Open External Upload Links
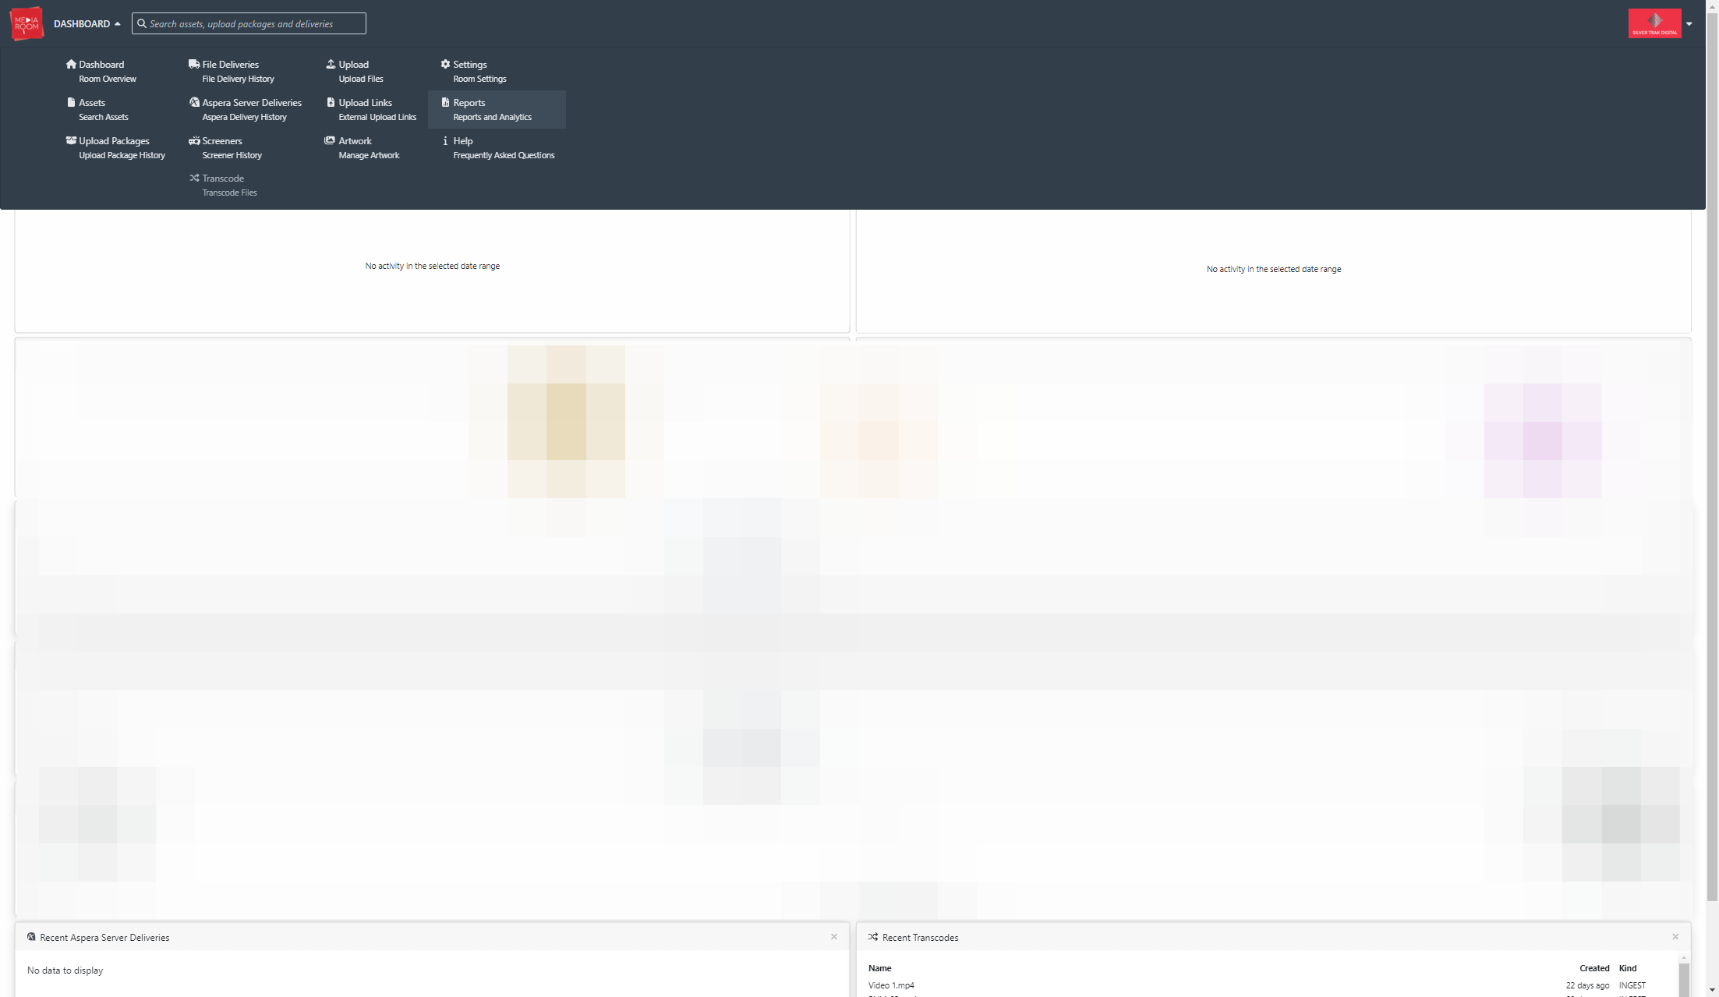 coord(377,117)
